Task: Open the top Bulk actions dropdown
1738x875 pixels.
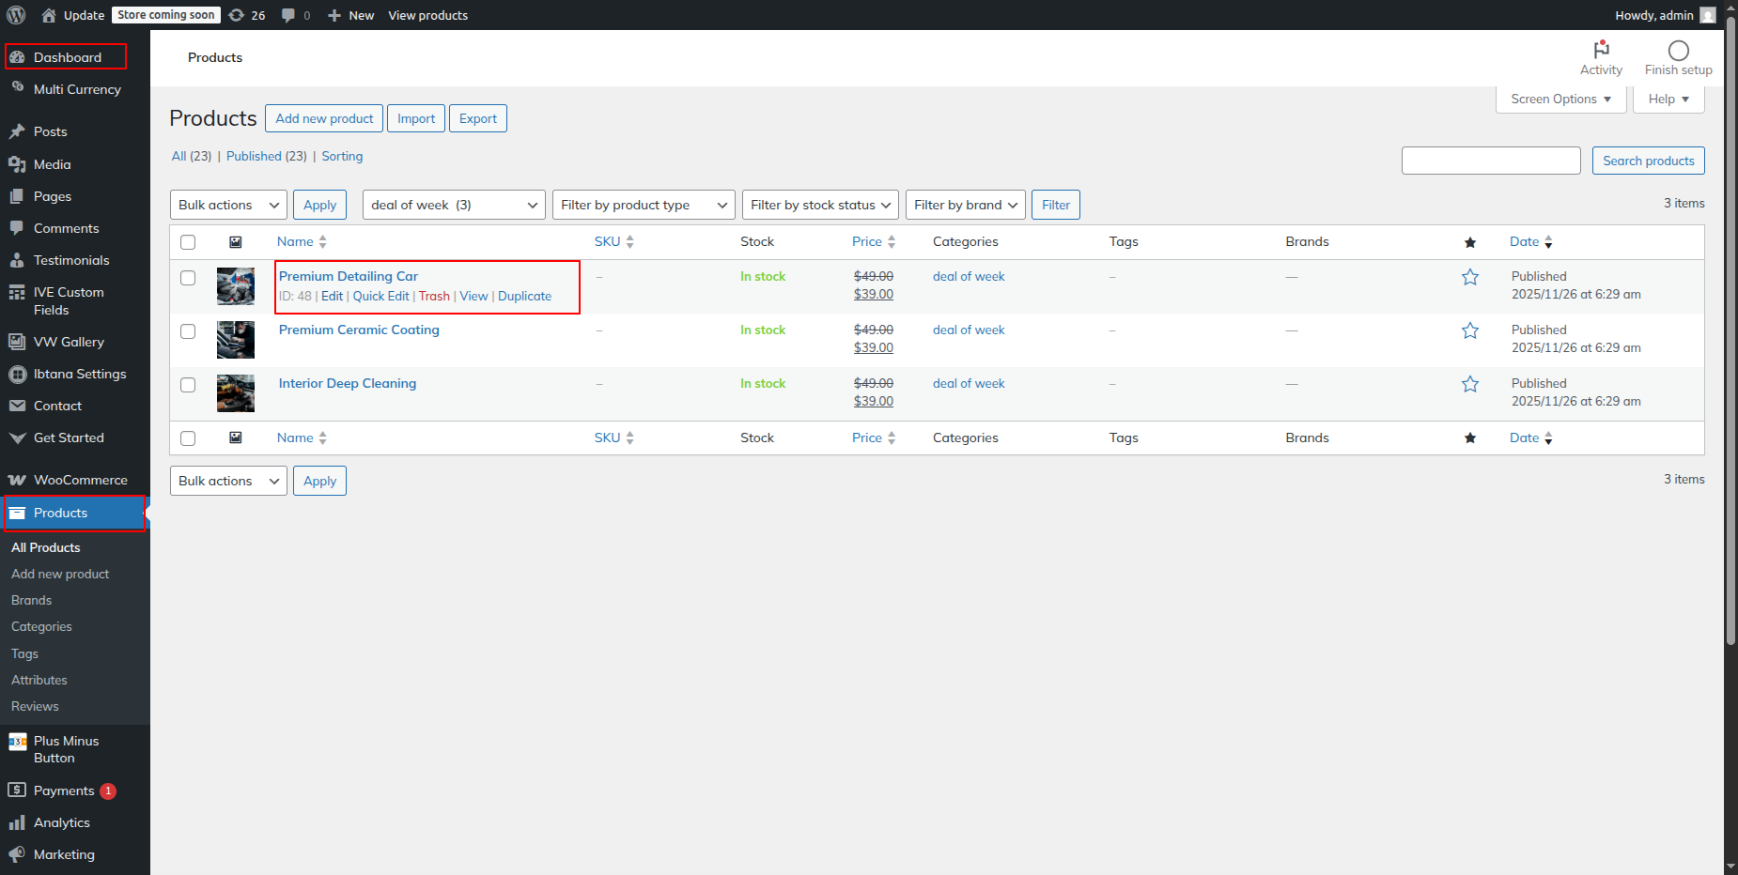Action: tap(228, 205)
